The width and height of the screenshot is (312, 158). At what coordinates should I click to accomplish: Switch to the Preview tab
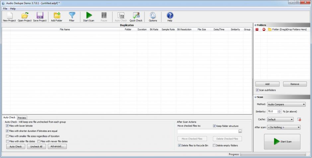click(x=22, y=118)
